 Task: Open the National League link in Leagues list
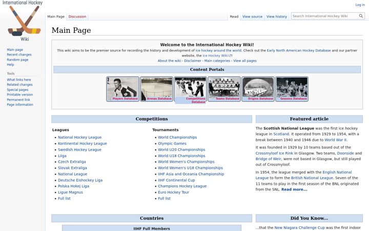point(72,174)
